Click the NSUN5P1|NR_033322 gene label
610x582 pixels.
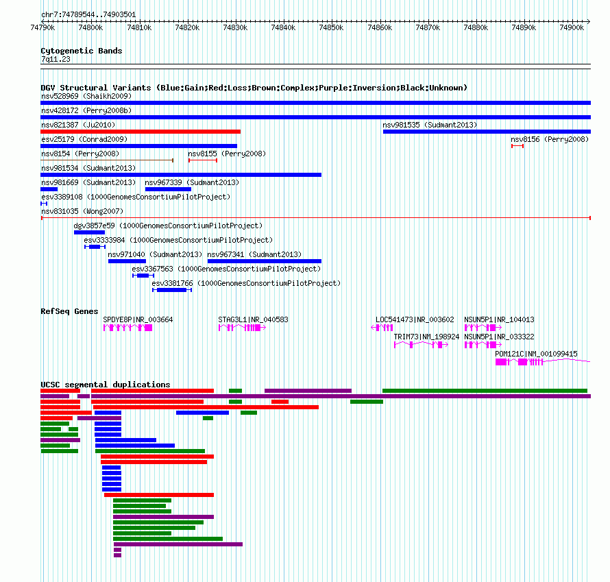click(x=499, y=337)
